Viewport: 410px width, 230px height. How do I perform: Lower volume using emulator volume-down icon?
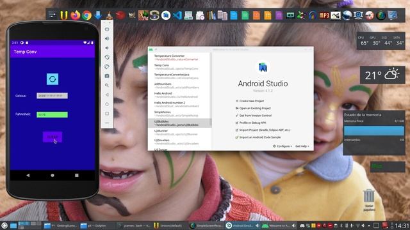[x=107, y=48]
